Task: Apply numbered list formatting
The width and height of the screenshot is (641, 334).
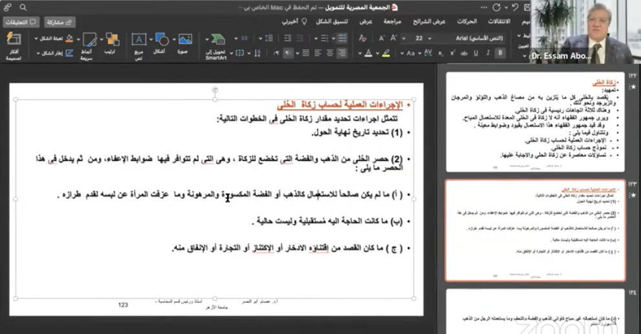Action: 324,38
